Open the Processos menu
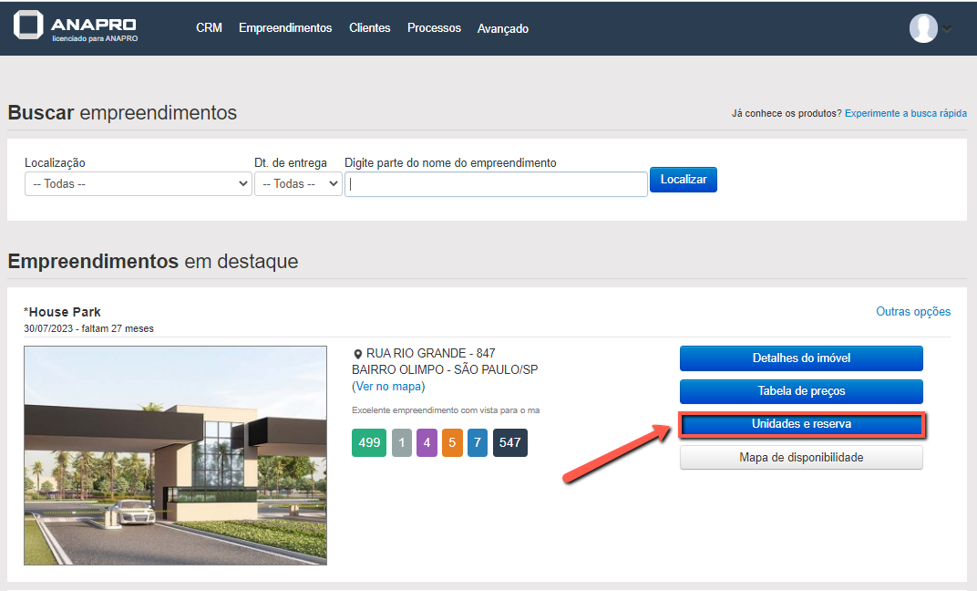The height and width of the screenshot is (591, 977). tap(434, 28)
